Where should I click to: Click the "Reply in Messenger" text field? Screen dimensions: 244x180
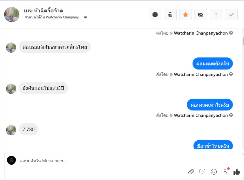click(95, 161)
